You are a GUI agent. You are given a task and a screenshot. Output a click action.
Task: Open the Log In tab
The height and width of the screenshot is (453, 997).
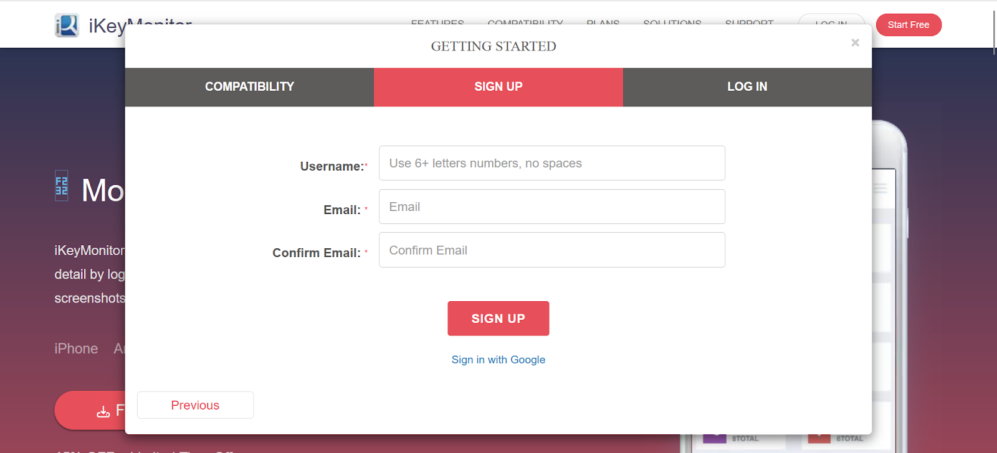[747, 87]
